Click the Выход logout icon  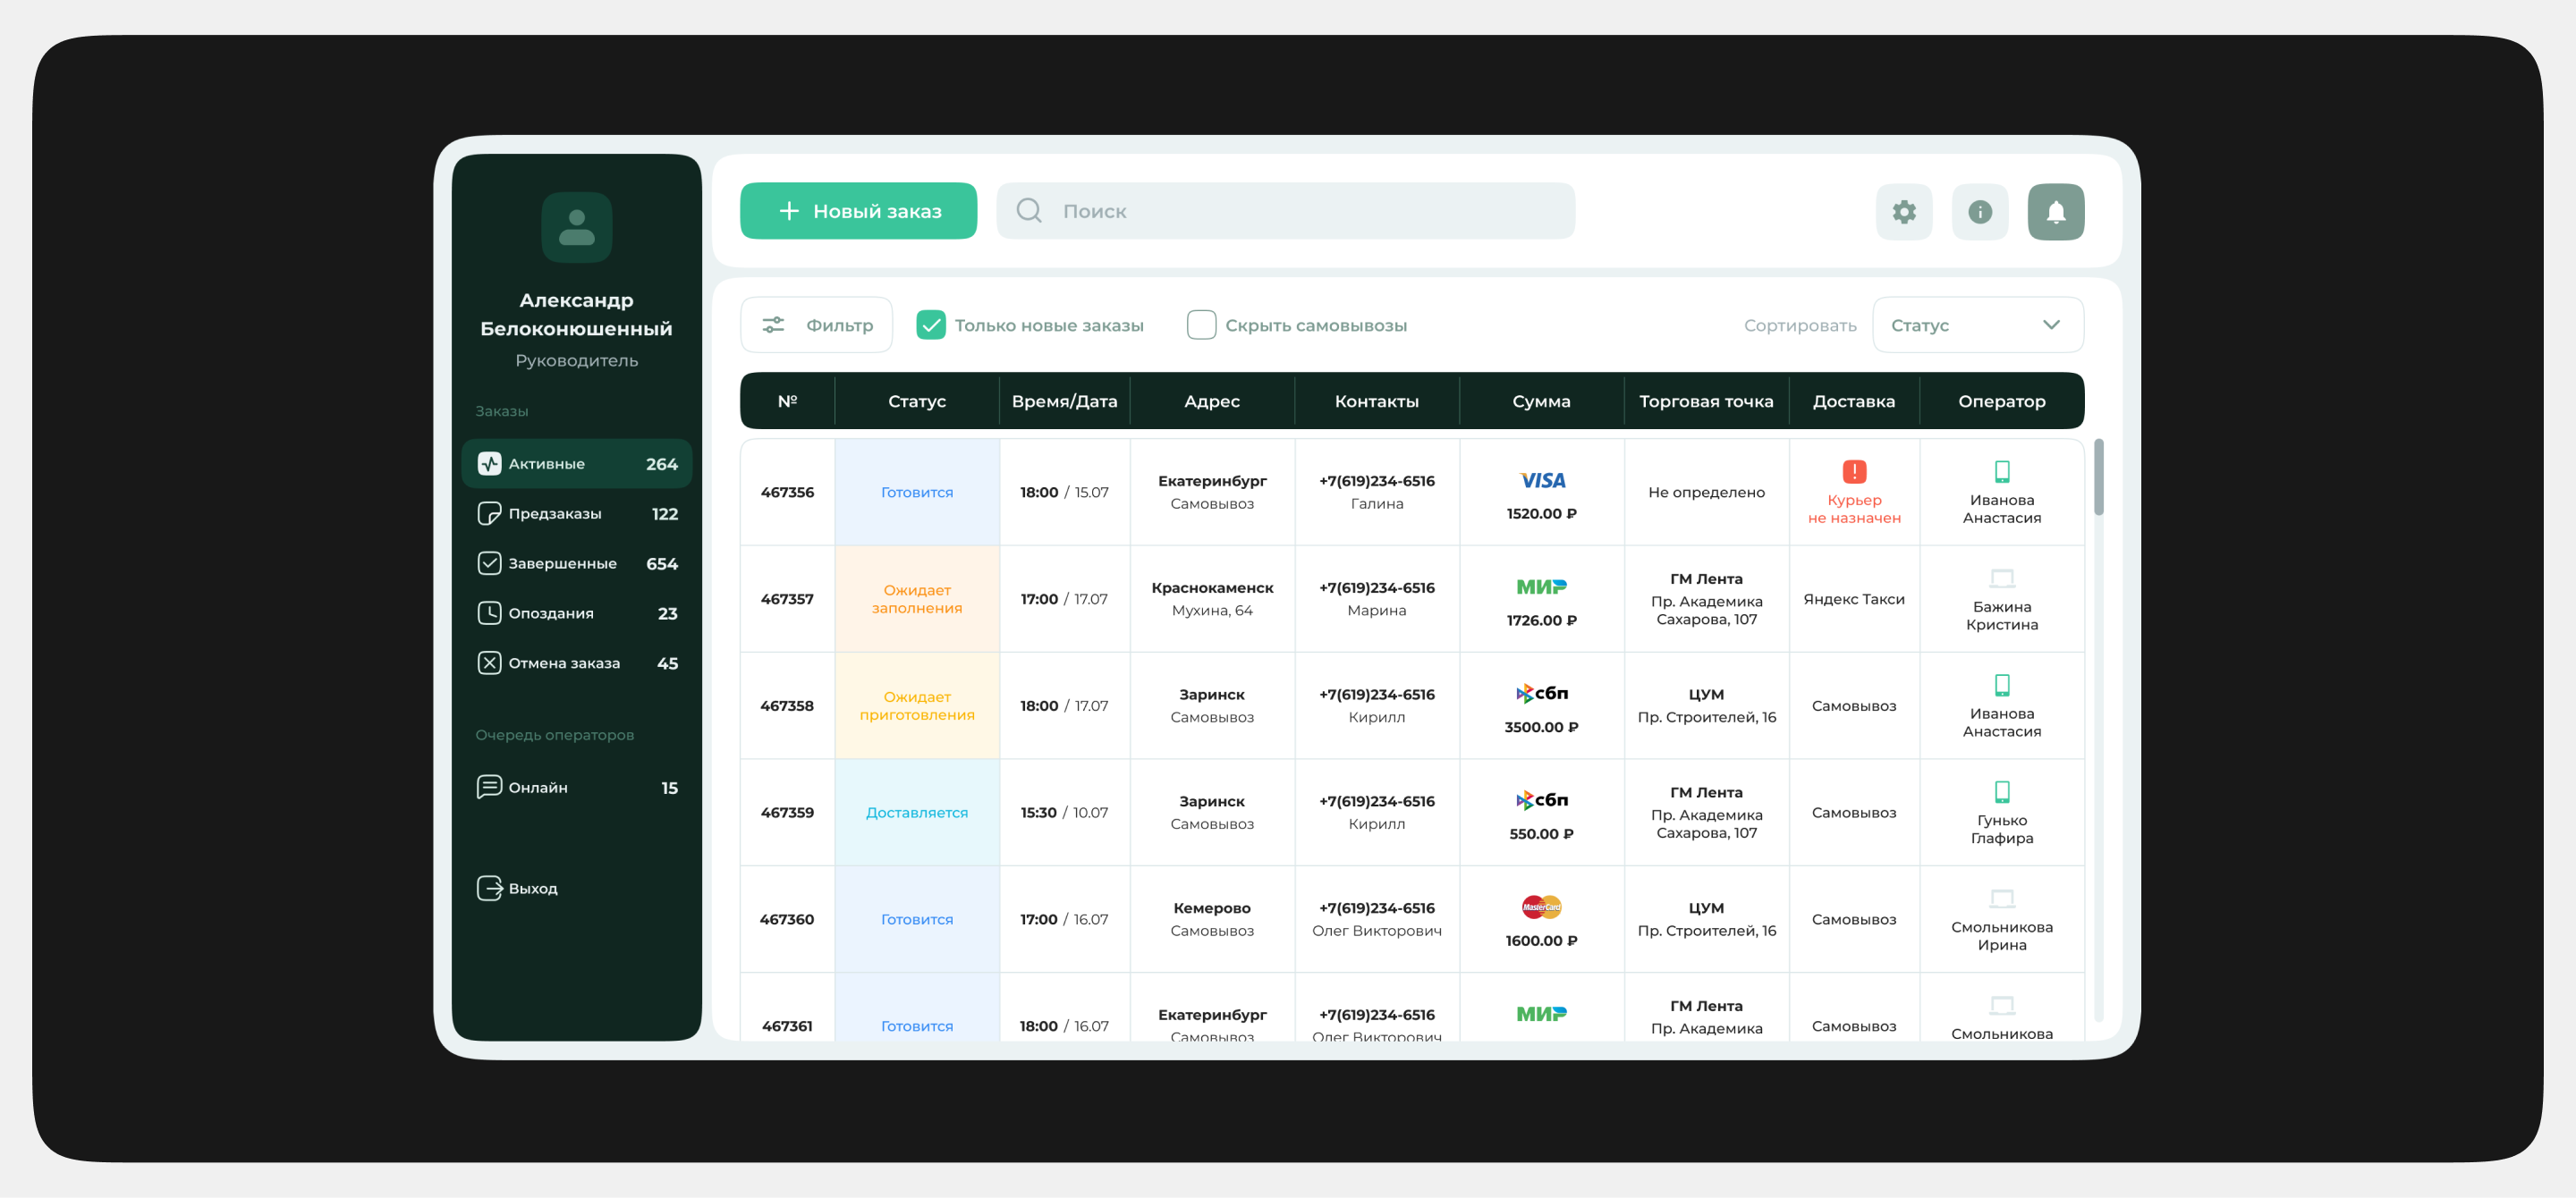[x=489, y=889]
